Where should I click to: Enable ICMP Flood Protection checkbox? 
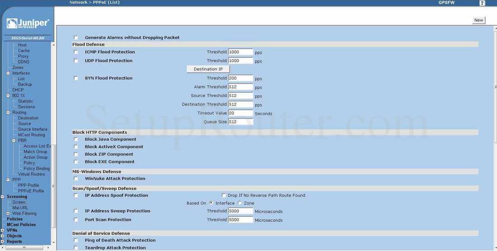tap(76, 52)
